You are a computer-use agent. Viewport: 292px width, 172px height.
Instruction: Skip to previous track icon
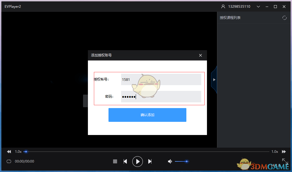tap(125, 161)
